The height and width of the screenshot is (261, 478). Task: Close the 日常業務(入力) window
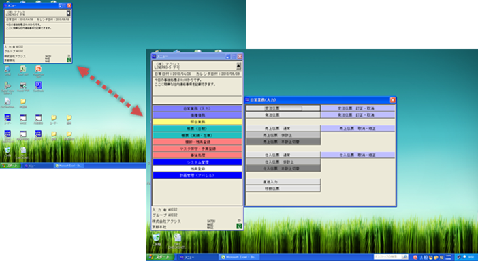[x=393, y=99]
